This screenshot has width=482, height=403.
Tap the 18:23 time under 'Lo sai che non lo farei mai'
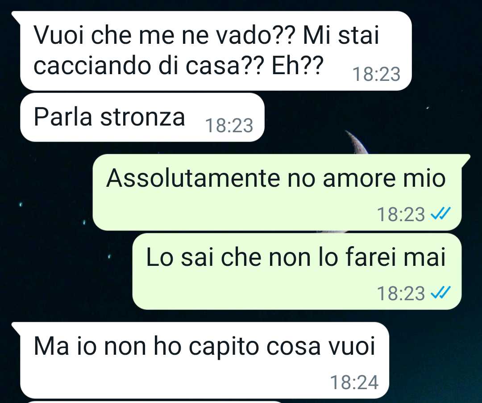pyautogui.click(x=401, y=293)
